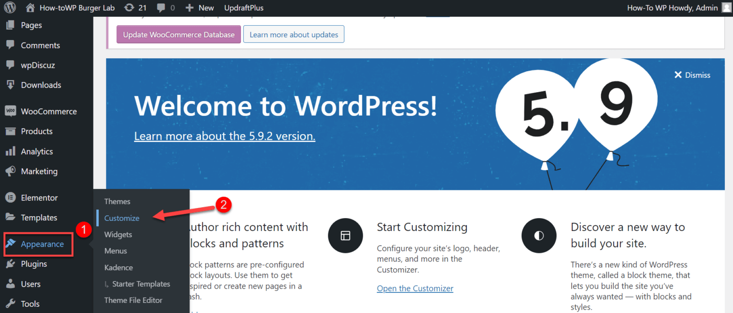Click the plus icon next to New
This screenshot has height=313, width=733.
tap(189, 8)
